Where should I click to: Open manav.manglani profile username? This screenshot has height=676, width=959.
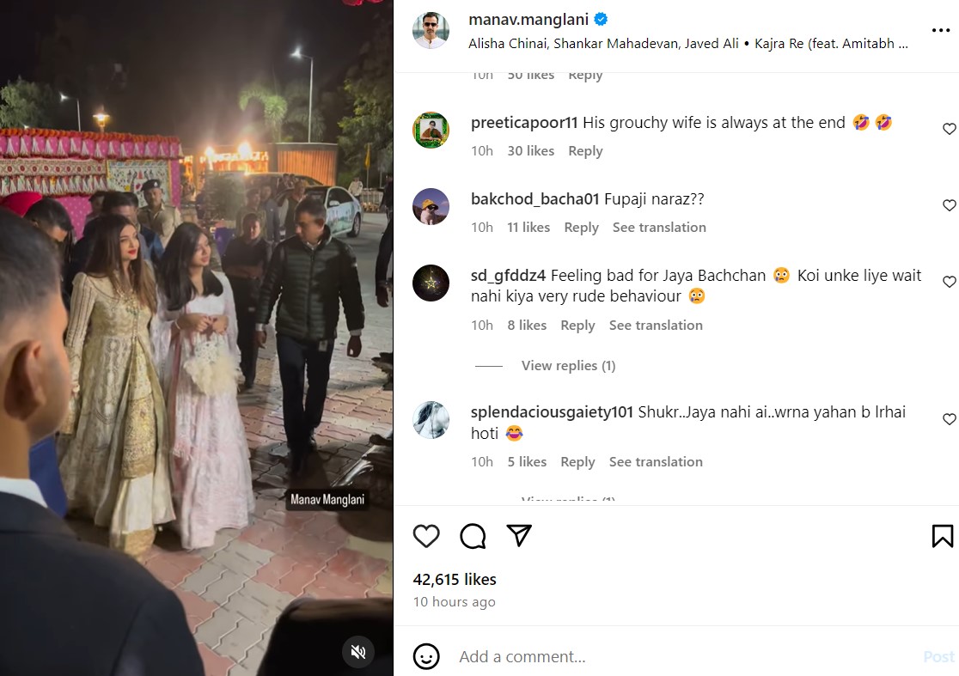click(528, 19)
